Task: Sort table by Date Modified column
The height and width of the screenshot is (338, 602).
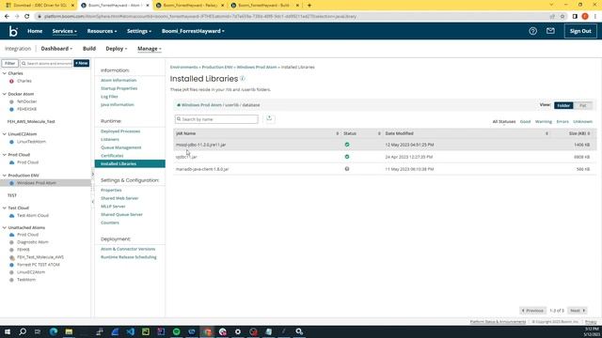Action: (399, 133)
